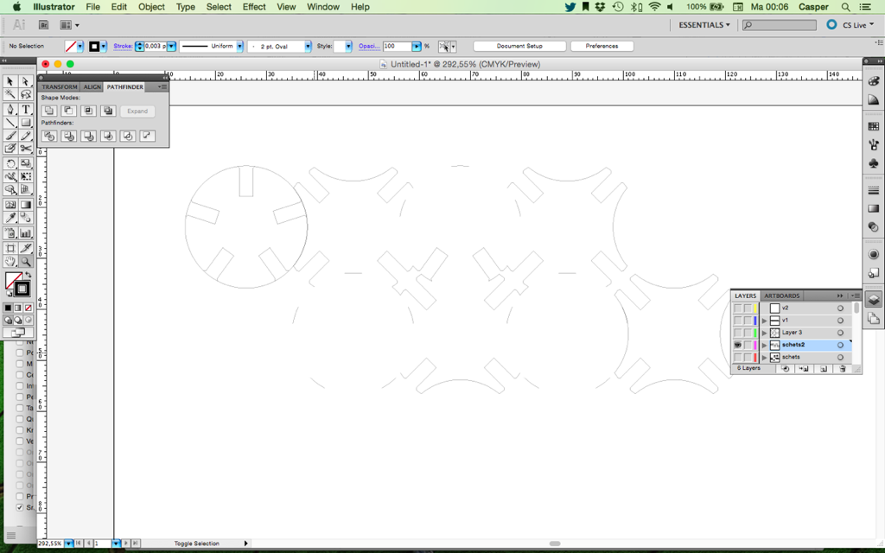885x553 pixels.
Task: Open Uniform variable width profile dropdown
Action: [x=240, y=47]
